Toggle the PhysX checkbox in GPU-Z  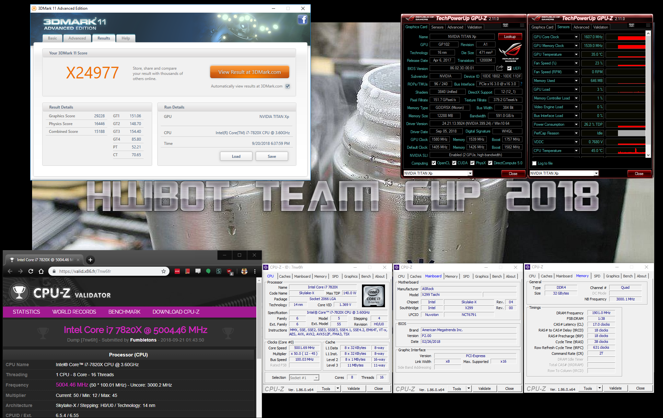point(472,163)
